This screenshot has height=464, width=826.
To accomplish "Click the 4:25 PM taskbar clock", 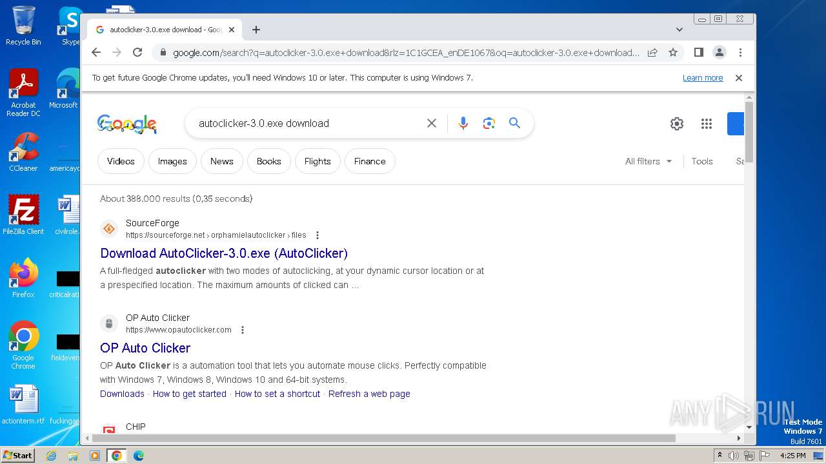I will 792,456.
